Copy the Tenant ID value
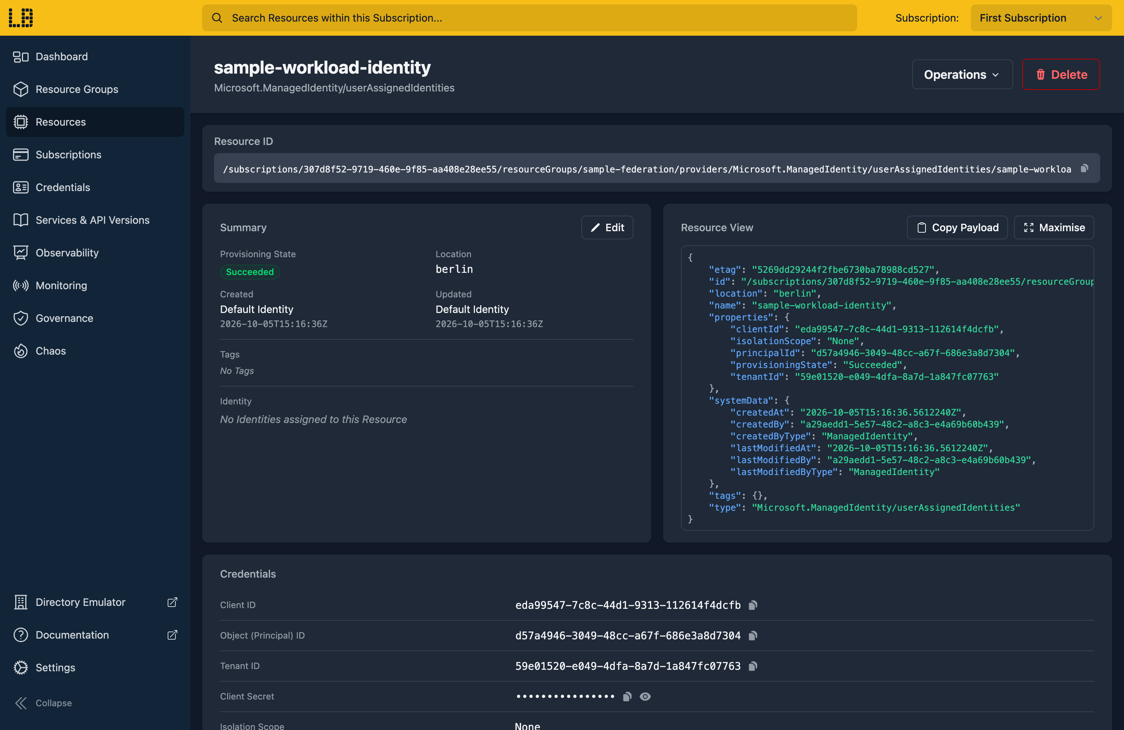Image resolution: width=1124 pixels, height=730 pixels. [x=753, y=666]
